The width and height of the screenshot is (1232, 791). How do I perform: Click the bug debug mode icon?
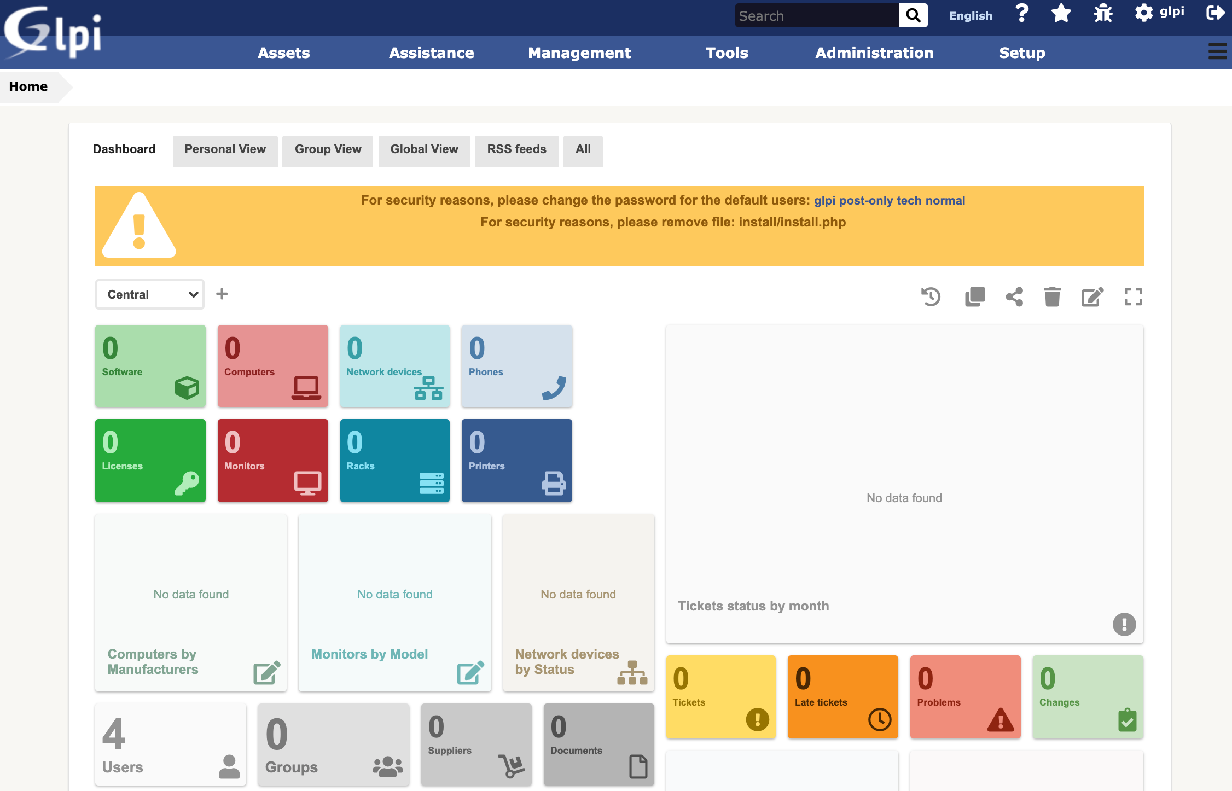pyautogui.click(x=1103, y=13)
